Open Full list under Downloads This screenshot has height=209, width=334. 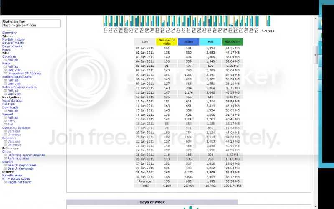[13, 111]
